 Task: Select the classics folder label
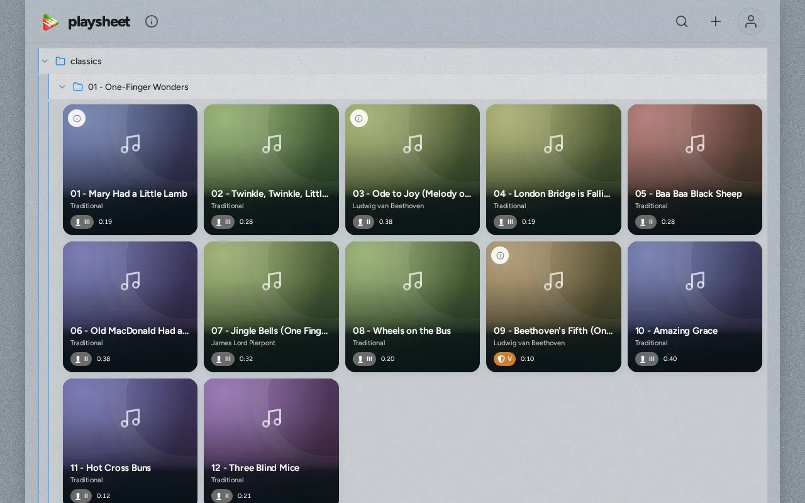(86, 61)
